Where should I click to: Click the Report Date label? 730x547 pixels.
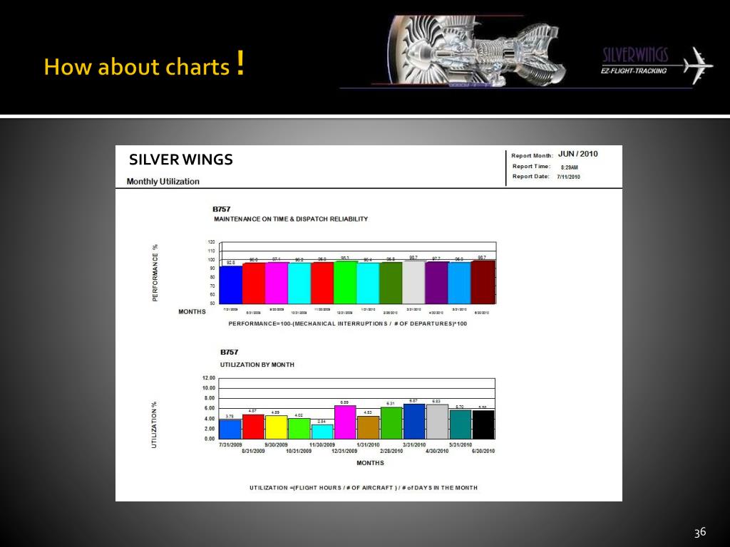tap(530, 177)
